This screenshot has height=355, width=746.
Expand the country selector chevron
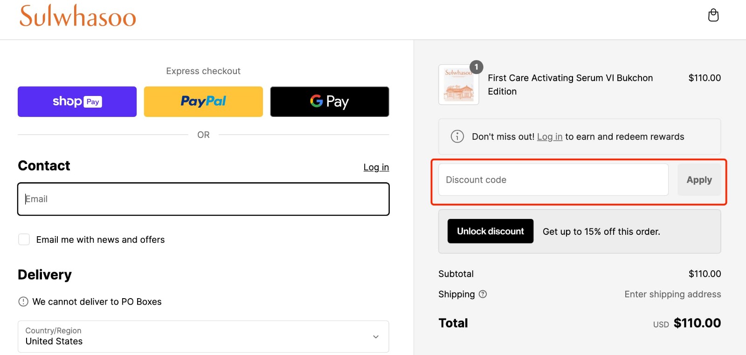(x=375, y=336)
